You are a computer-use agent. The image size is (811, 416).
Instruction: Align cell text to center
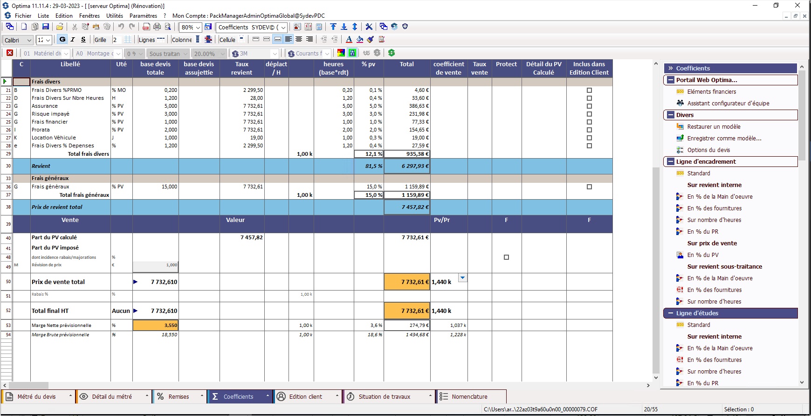point(299,40)
